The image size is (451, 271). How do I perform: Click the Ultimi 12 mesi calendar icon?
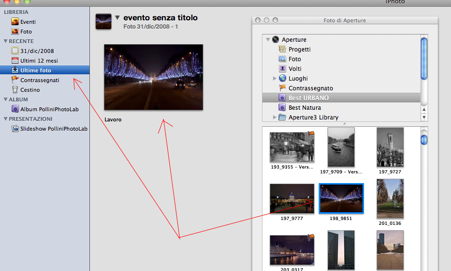click(x=15, y=60)
